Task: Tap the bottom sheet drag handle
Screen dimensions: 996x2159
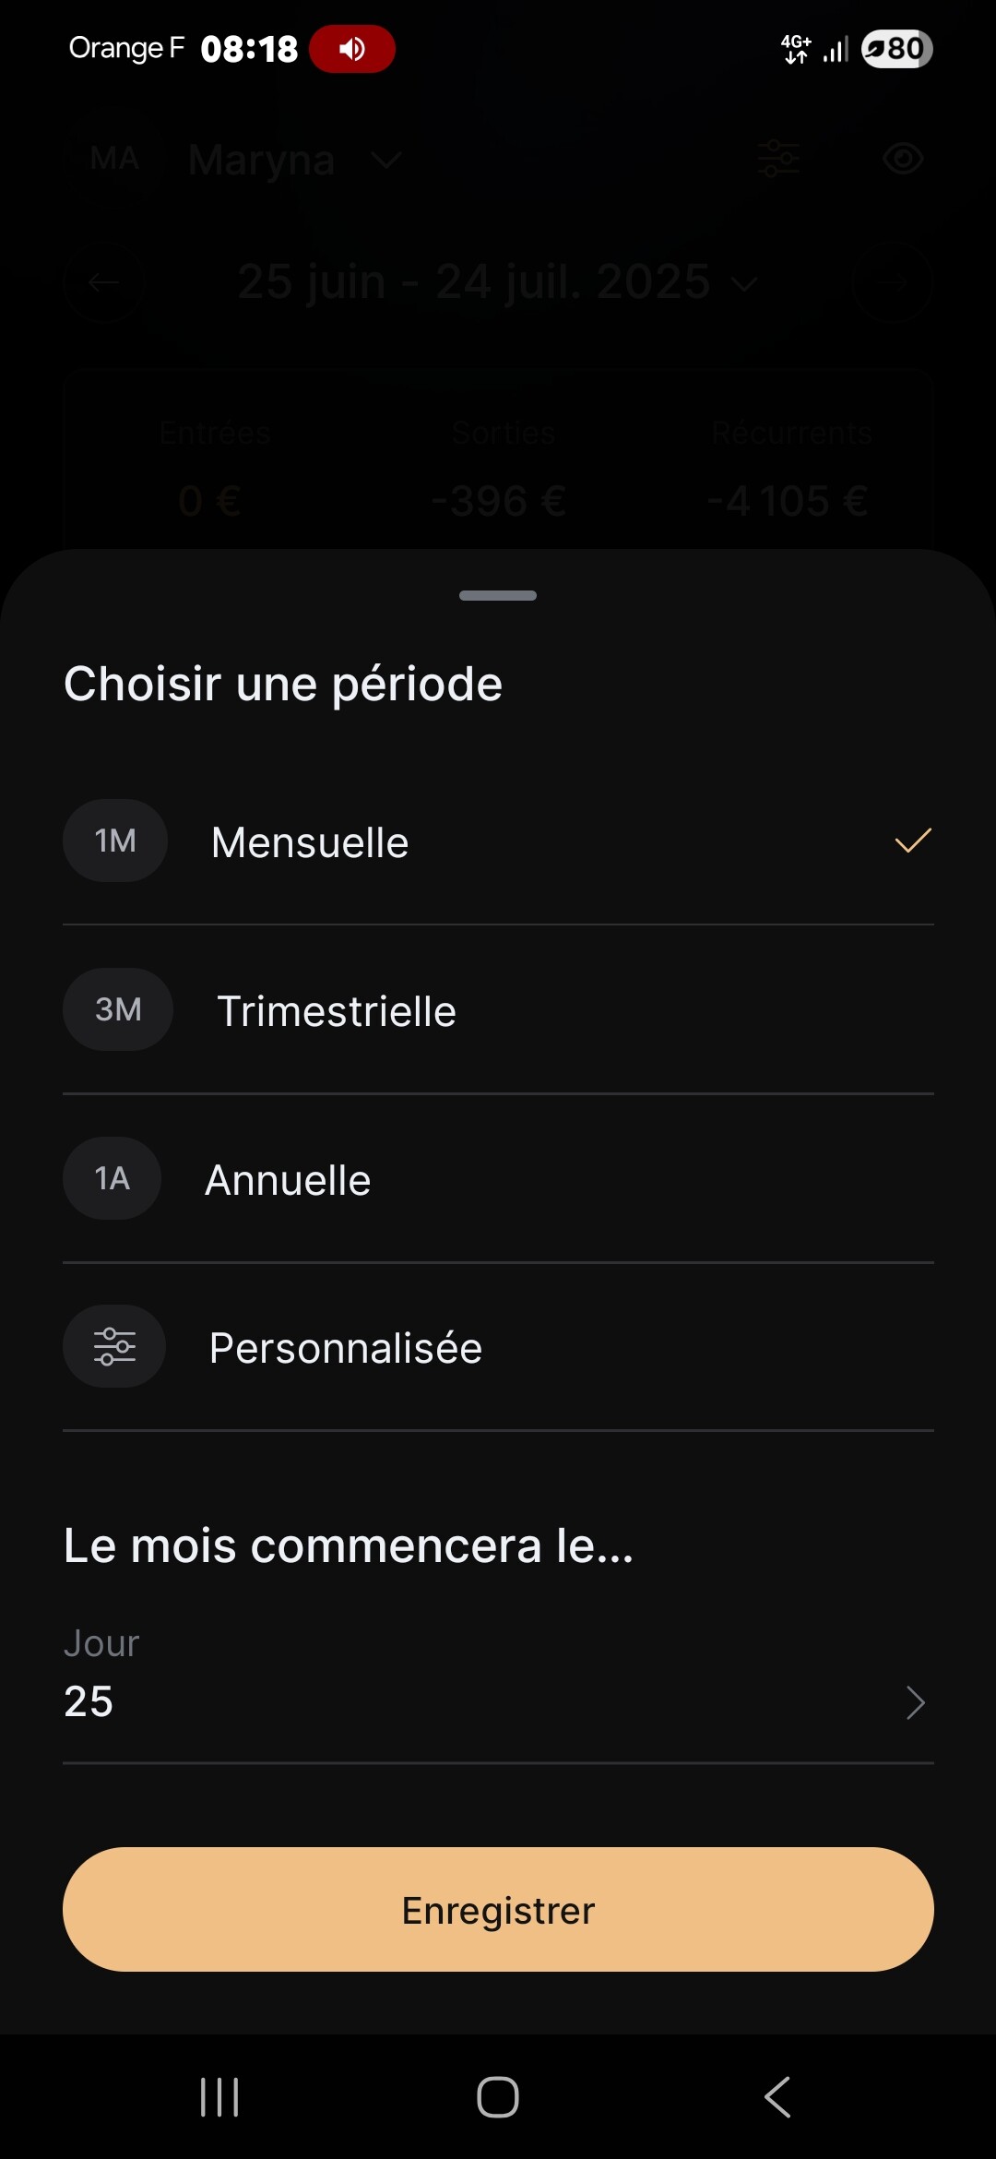Action: click(498, 595)
